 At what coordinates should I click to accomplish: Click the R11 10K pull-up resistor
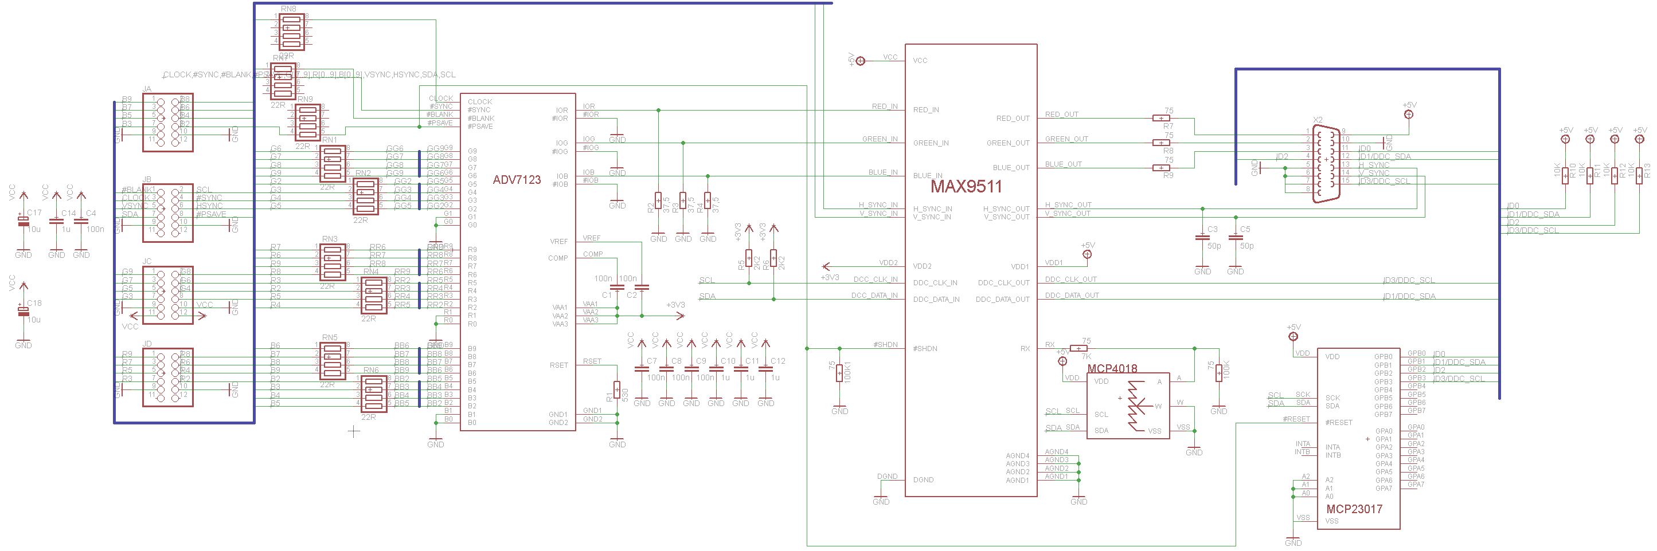tap(1589, 175)
